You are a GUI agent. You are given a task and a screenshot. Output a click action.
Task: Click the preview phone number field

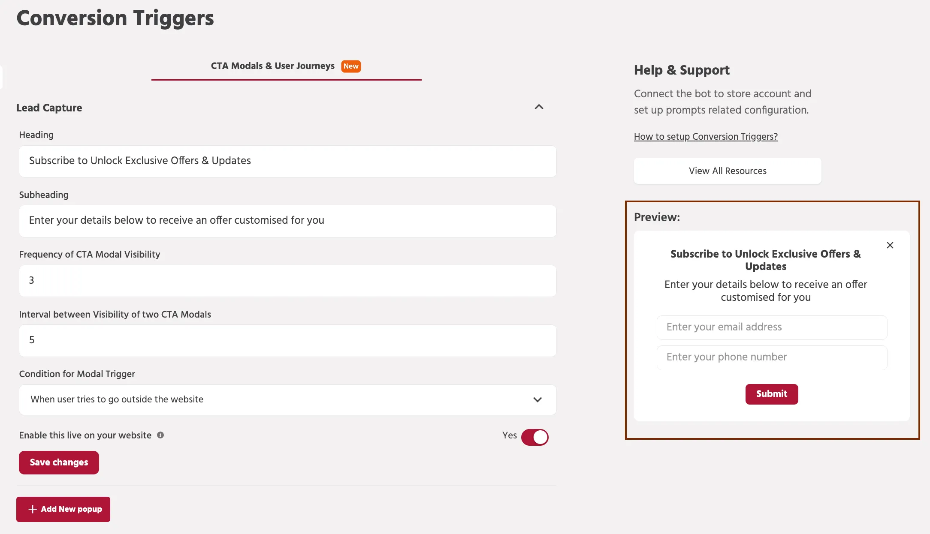772,357
